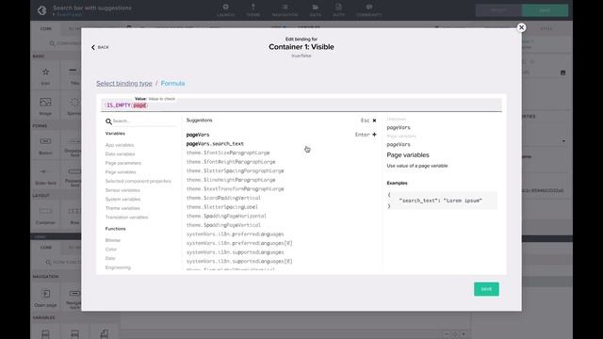Choose the pageVars.search_text suggestion
Screen dimensions: 603x339
tap(215, 144)
